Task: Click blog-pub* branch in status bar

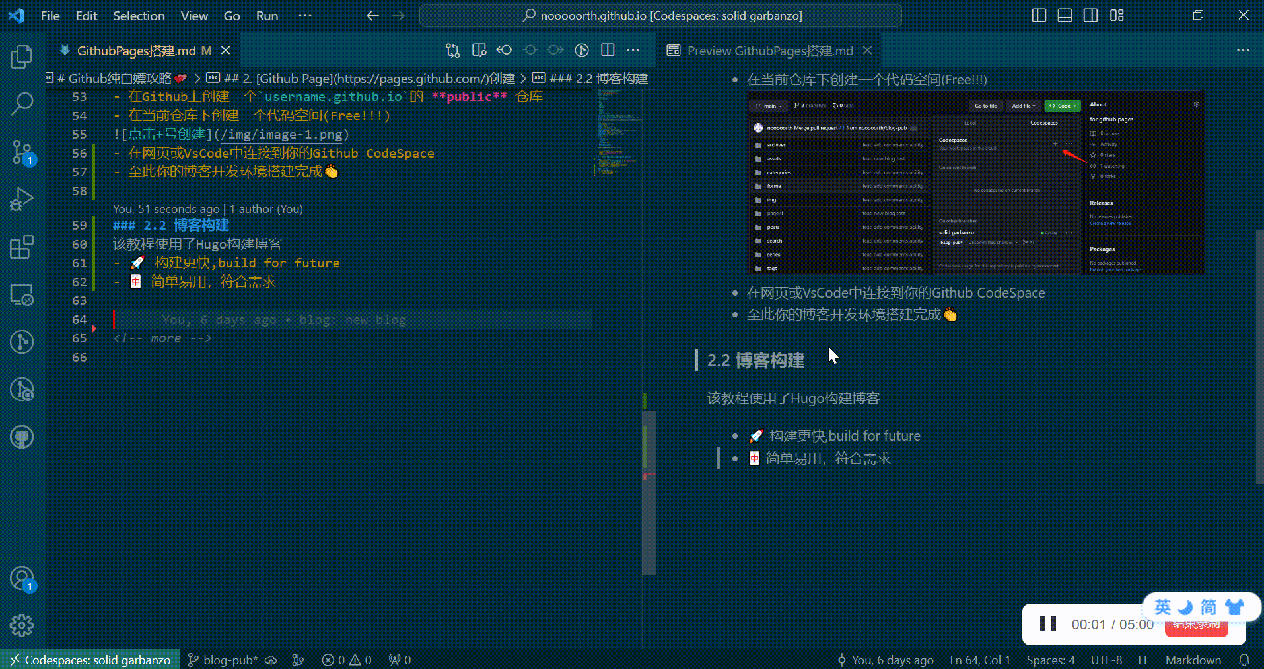Action: click(x=223, y=660)
